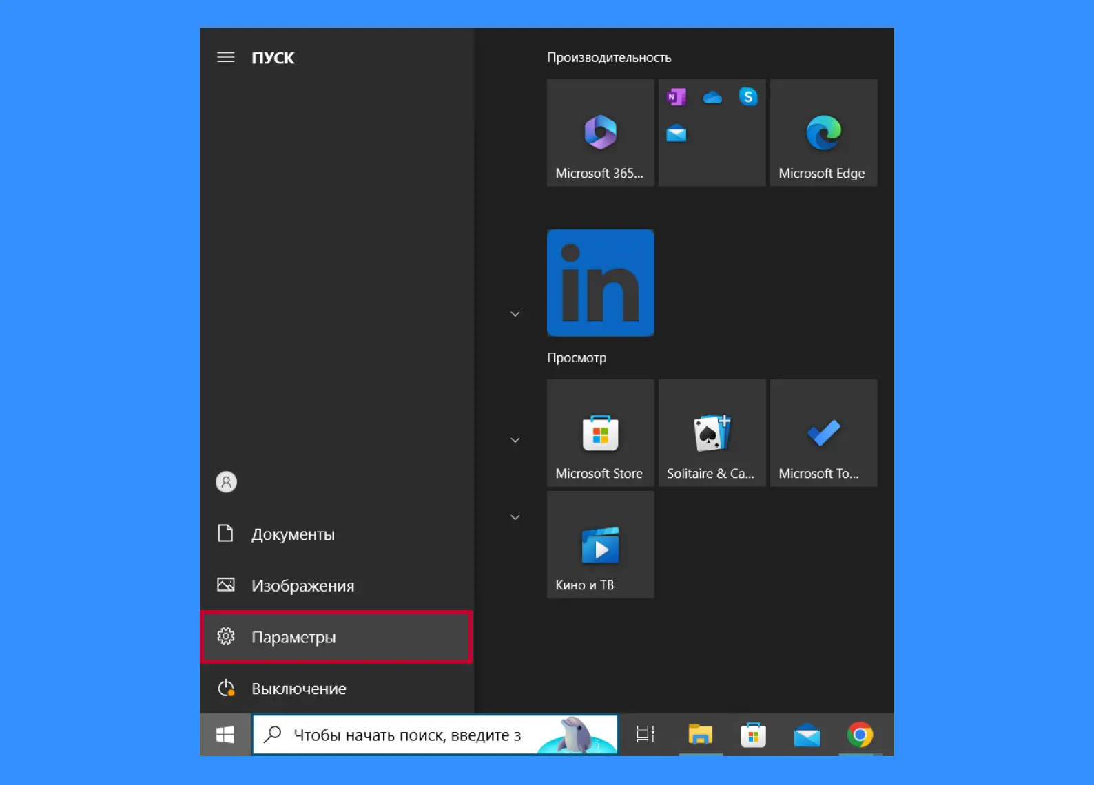This screenshot has width=1094, height=785.
Task: Launch the Кино и ТВ tile
Action: [601, 544]
